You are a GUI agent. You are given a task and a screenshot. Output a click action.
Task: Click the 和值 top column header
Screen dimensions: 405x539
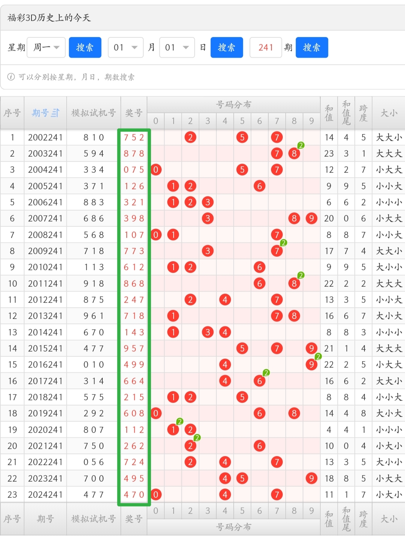click(x=329, y=113)
